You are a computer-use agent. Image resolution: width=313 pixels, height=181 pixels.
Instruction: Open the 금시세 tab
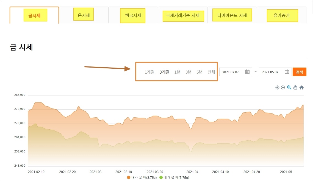tap(34, 15)
